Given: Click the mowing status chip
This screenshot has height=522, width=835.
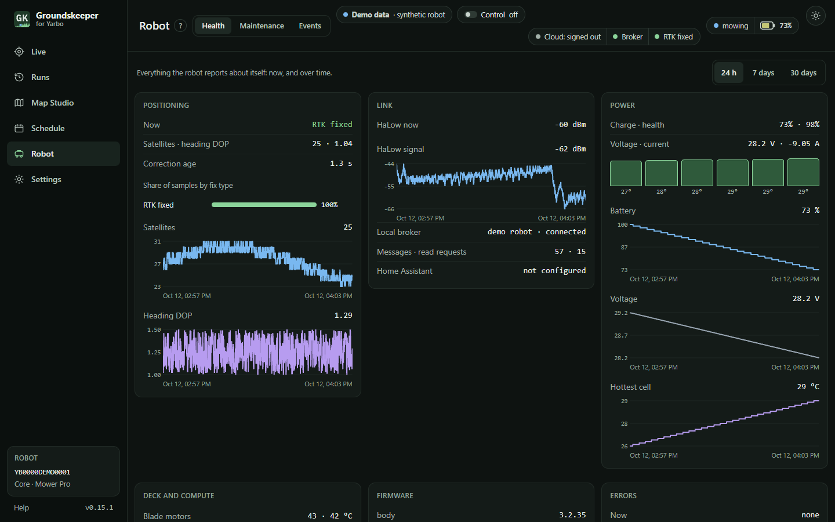Looking at the screenshot, I should [x=731, y=26].
